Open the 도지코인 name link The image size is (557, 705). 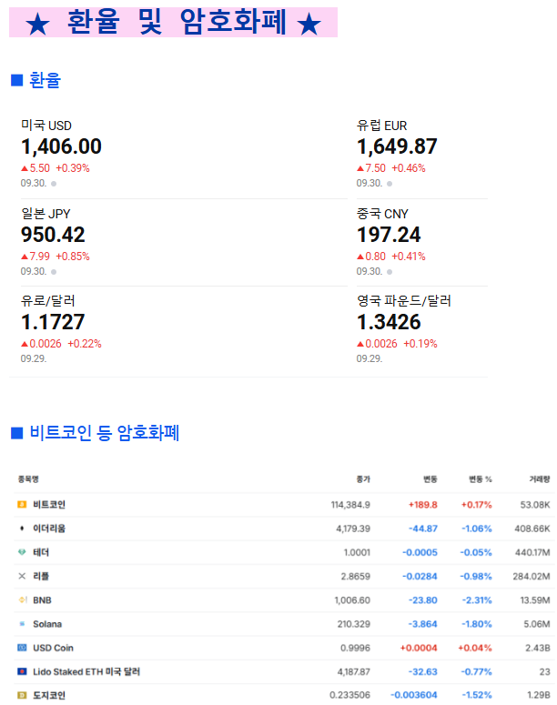click(49, 695)
